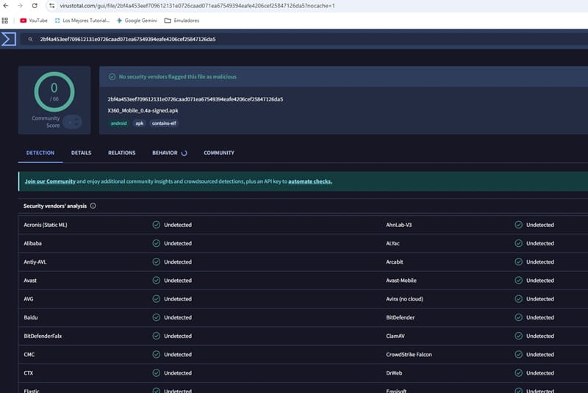Click the browser reload icon
Image resolution: width=588 pixels, height=393 pixels.
coord(35,6)
